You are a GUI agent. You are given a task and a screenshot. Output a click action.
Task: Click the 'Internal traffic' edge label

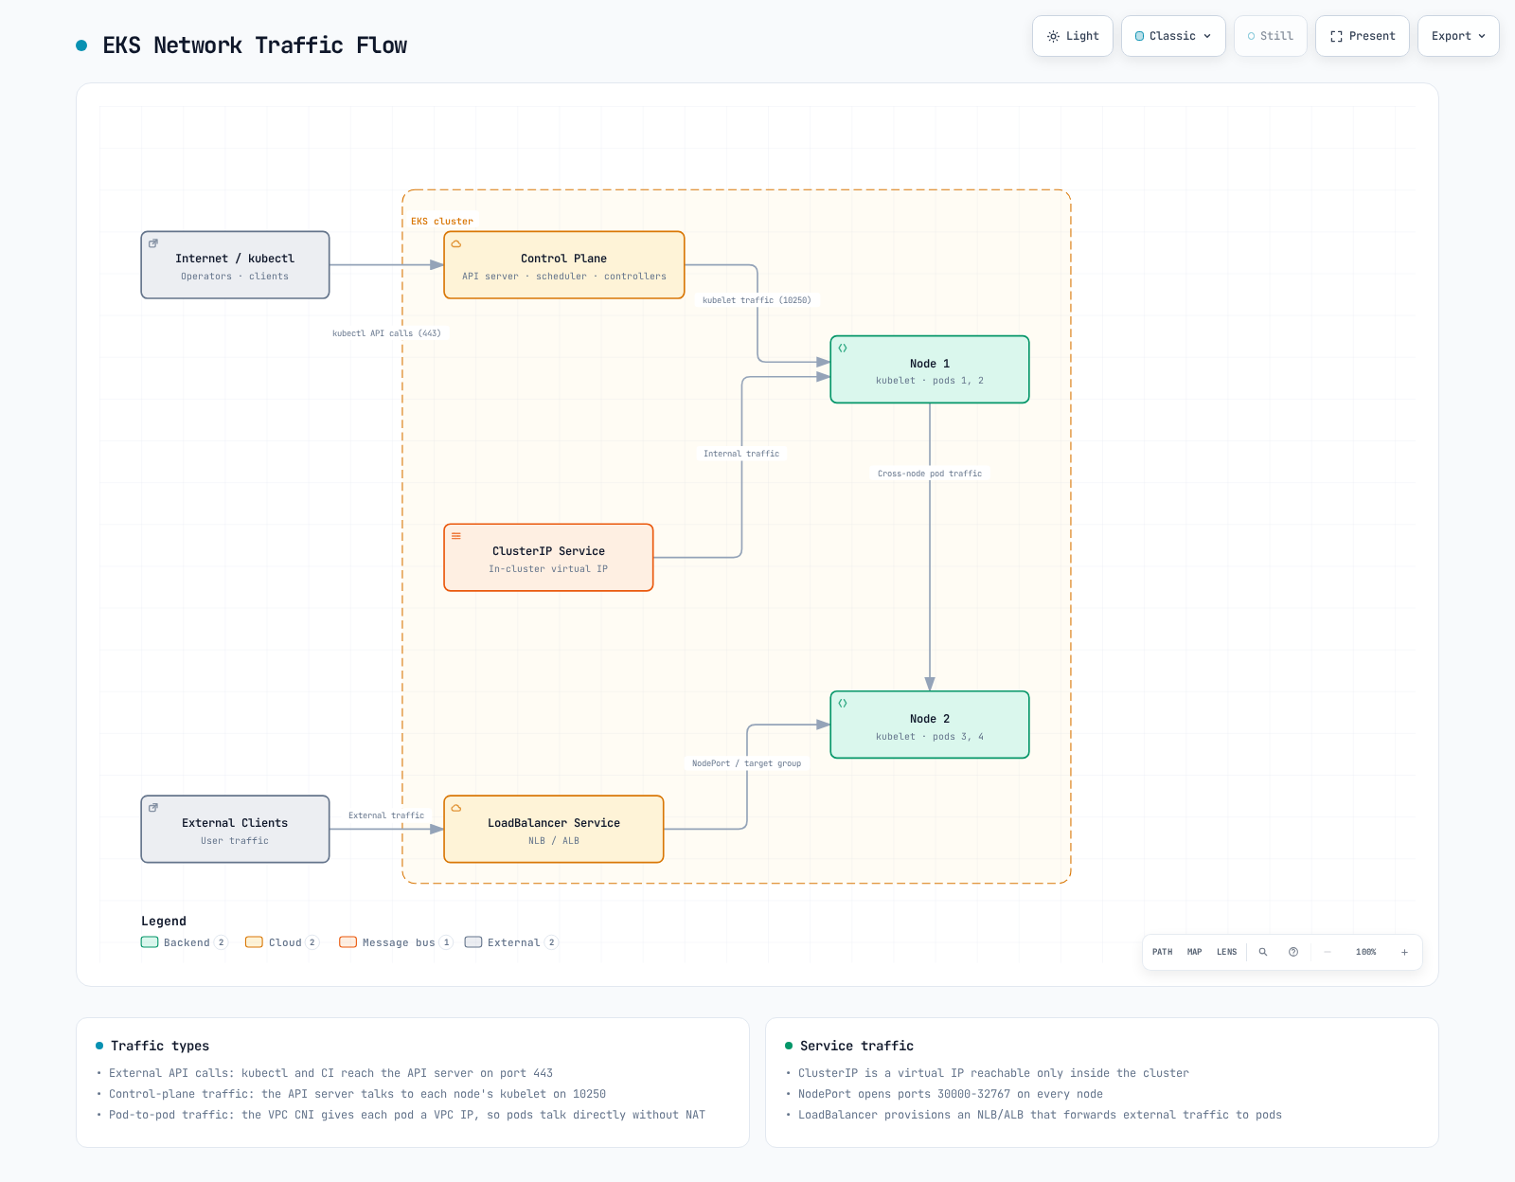tap(741, 454)
